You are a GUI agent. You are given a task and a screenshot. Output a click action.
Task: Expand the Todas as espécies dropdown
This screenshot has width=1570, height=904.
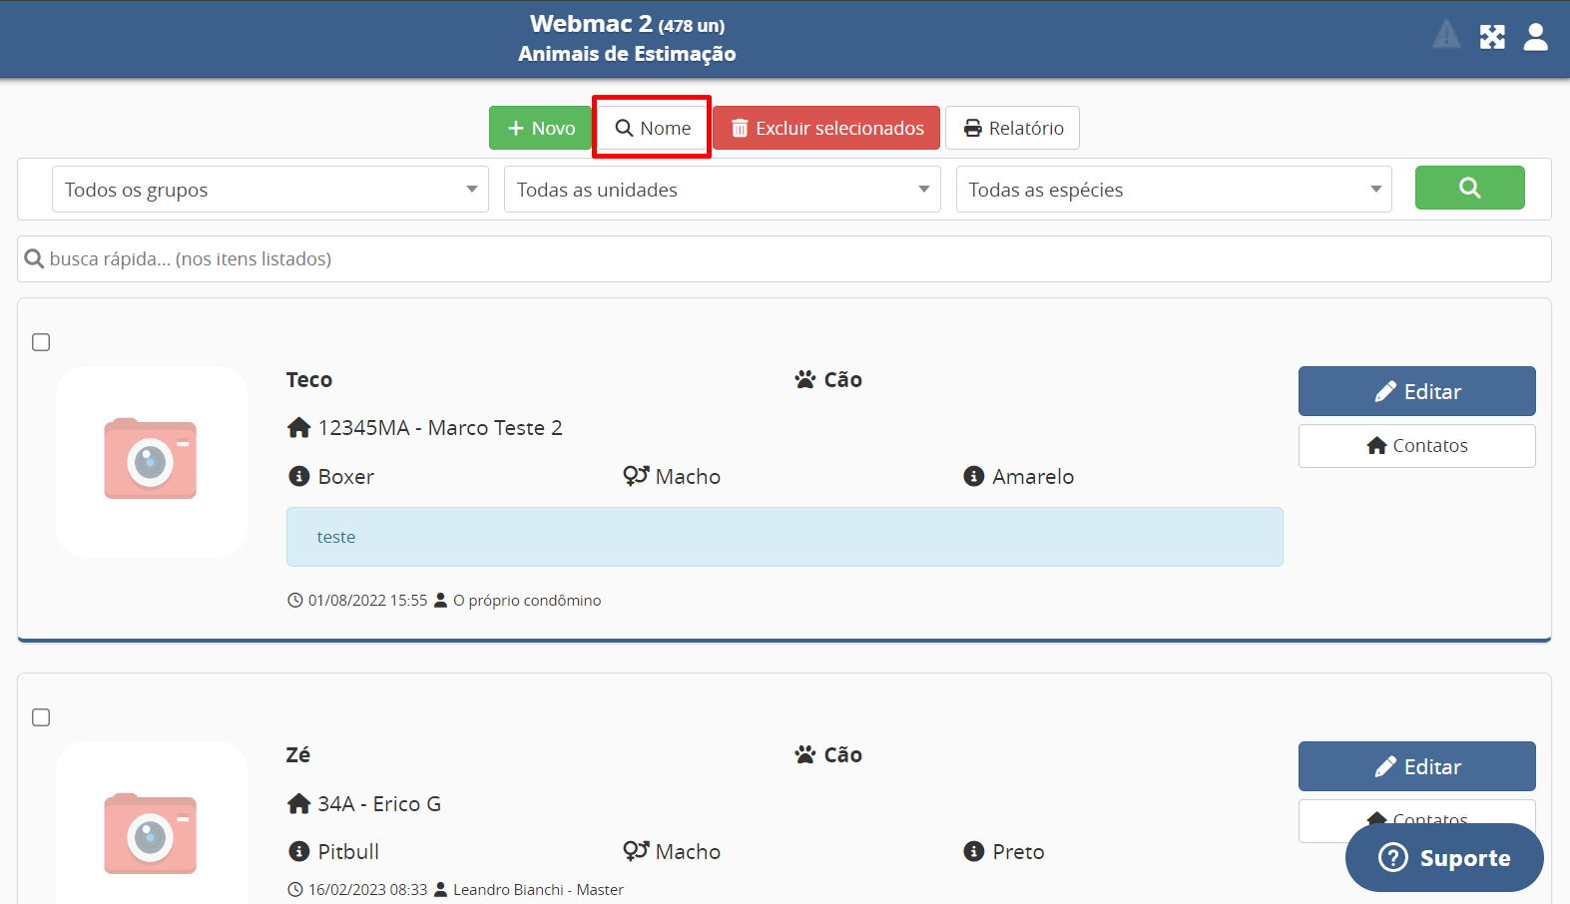pyautogui.click(x=1174, y=190)
